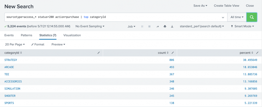Run search with green magnifier button
This screenshot has height=107, width=262.
252,17
